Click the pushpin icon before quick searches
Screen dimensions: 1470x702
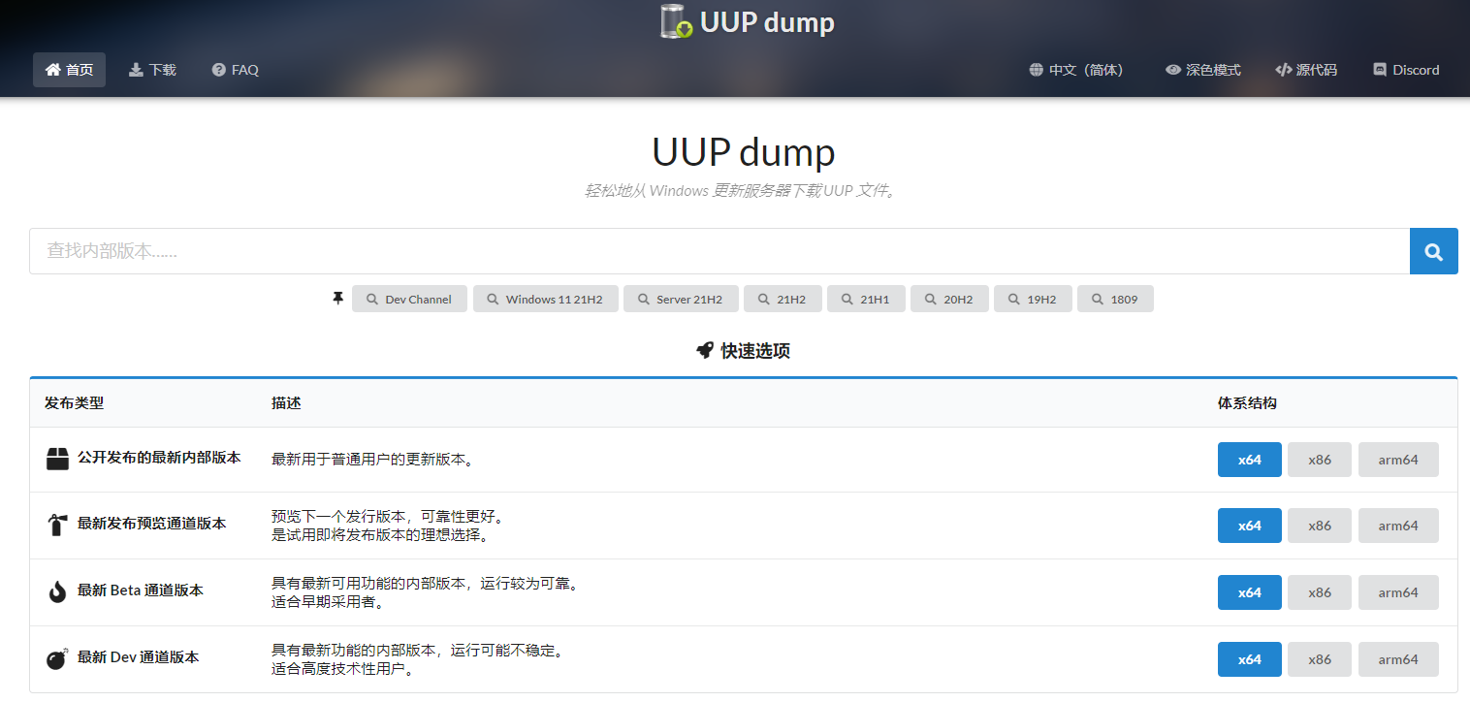click(337, 299)
